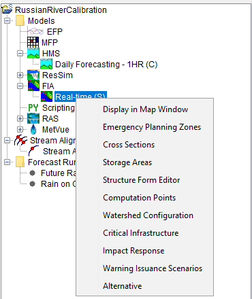Click the ResSim dam icon
252x299 pixels.
point(33,75)
